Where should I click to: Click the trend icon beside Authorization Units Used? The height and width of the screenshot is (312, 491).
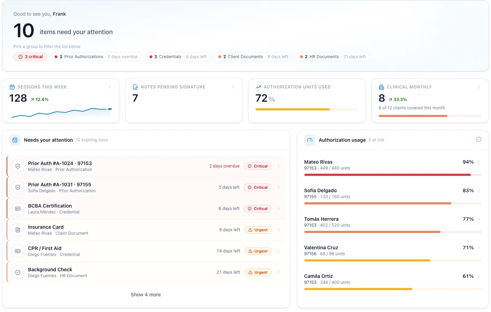[x=258, y=87]
